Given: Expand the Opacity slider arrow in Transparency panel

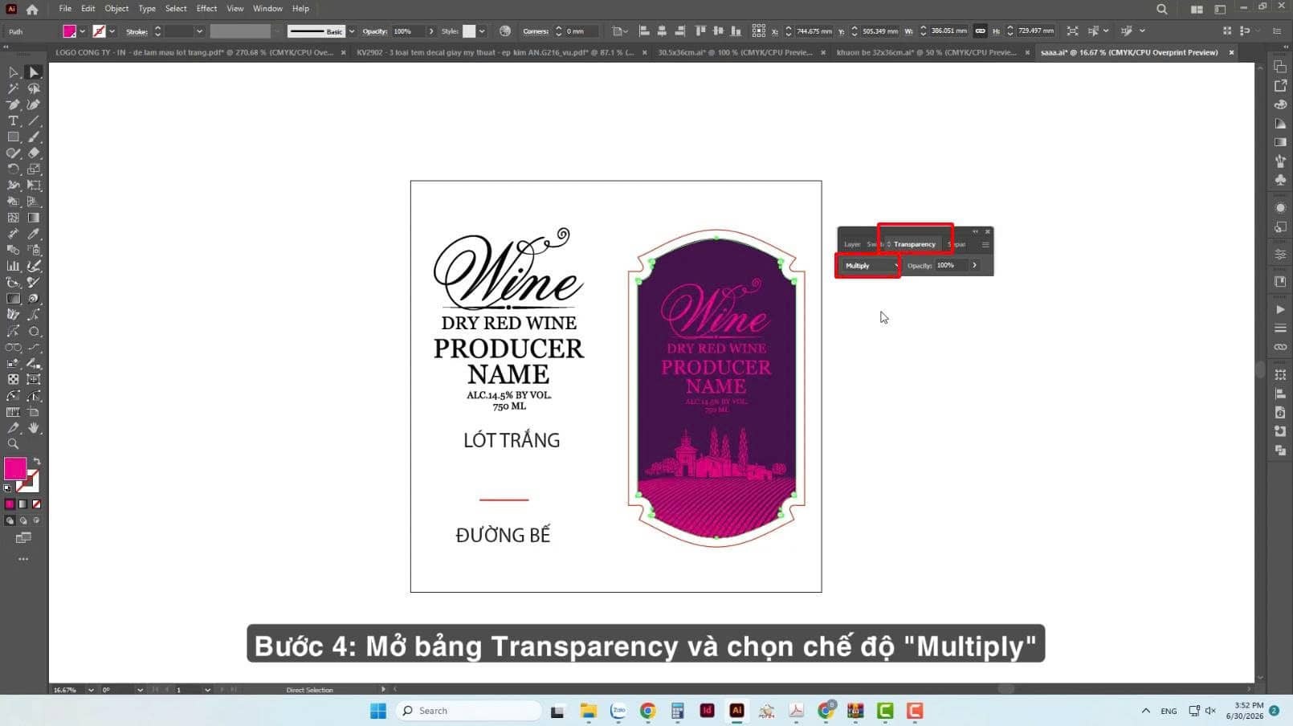Looking at the screenshot, I should click(x=974, y=266).
